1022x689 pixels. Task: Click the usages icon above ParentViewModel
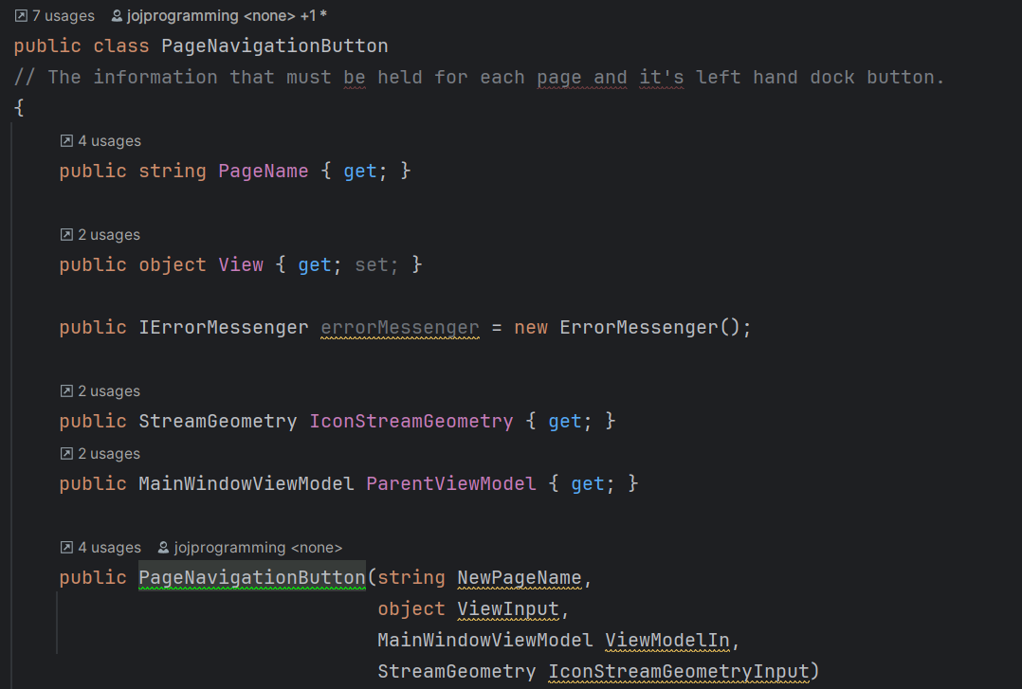coord(66,454)
